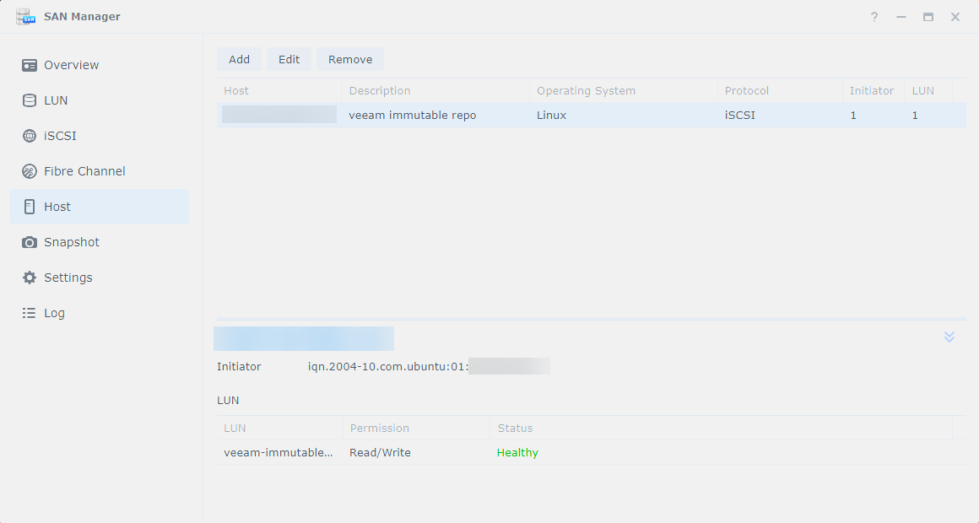The height and width of the screenshot is (523, 979).
Task: Open the Overview section icon
Action: pos(30,66)
